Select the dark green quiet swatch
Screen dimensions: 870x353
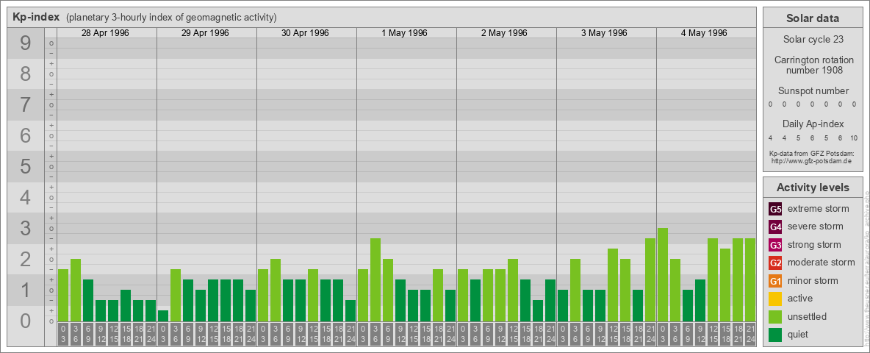point(775,334)
